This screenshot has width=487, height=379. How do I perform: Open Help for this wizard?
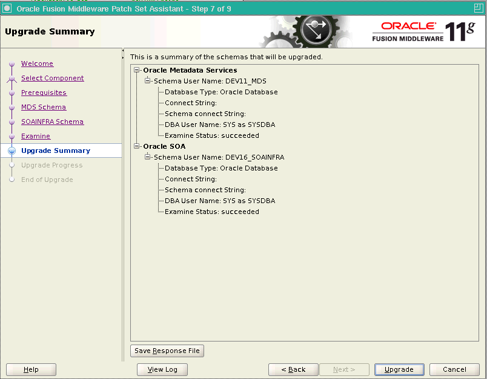31,369
